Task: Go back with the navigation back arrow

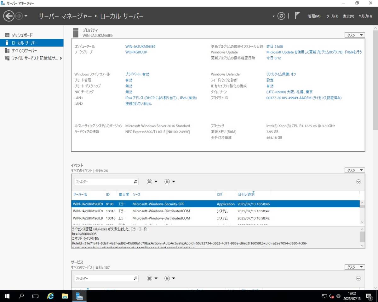Action: pyautogui.click(x=9, y=16)
